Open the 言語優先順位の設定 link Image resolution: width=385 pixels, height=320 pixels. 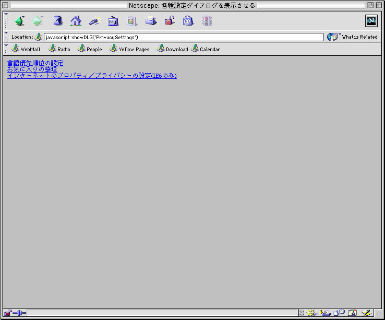[35, 63]
